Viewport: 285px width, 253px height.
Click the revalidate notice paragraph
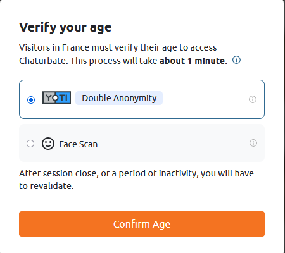click(136, 180)
